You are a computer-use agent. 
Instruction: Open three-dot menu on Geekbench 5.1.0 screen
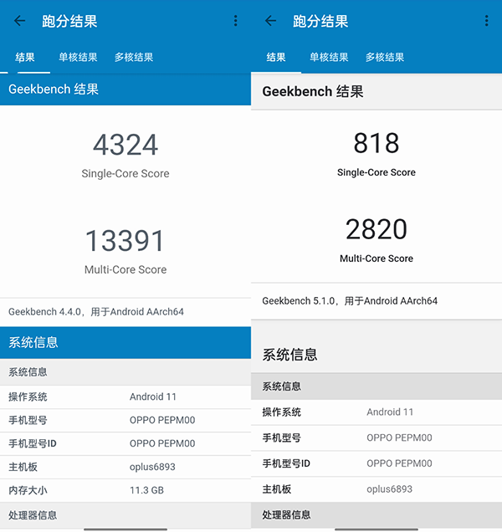487,21
